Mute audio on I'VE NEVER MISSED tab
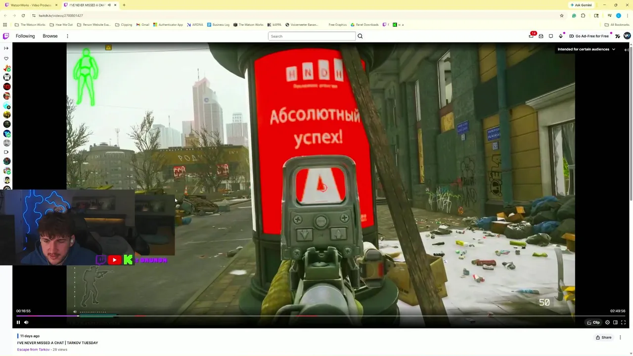The height and width of the screenshot is (356, 633). click(x=109, y=5)
